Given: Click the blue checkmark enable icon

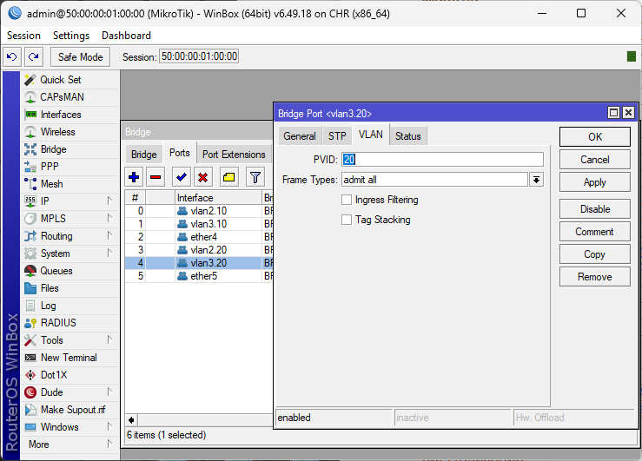Looking at the screenshot, I should 182,177.
